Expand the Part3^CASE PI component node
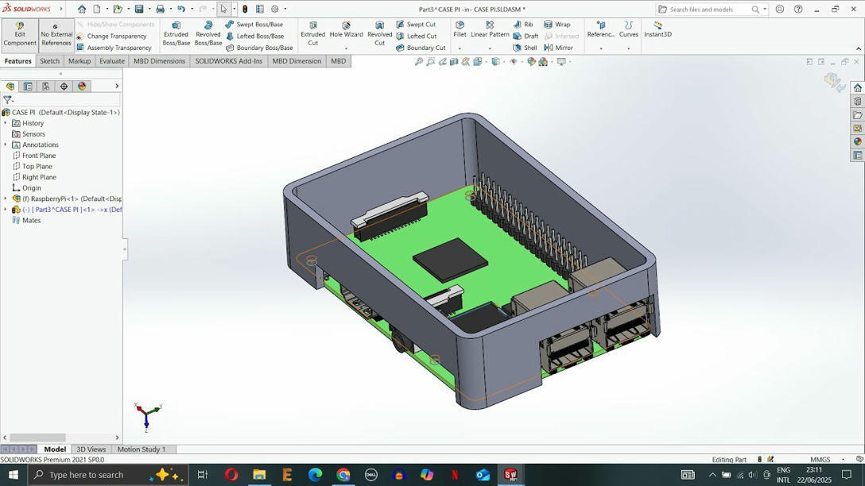 [x=6, y=210]
